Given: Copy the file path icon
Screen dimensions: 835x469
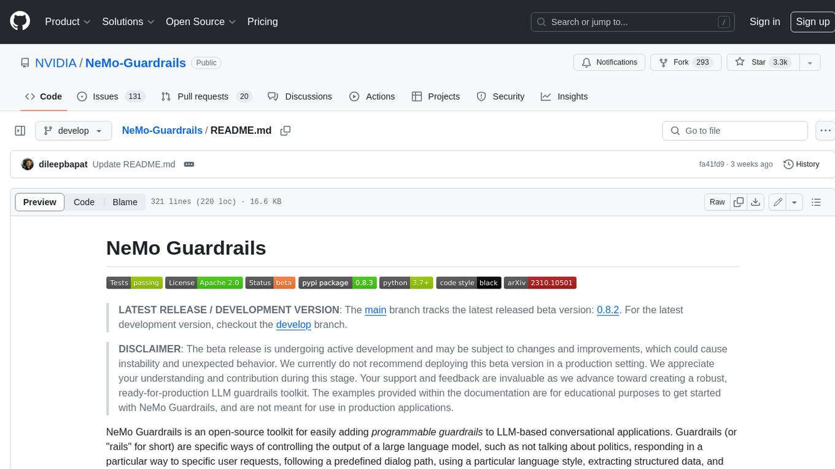Looking at the screenshot, I should coord(285,131).
